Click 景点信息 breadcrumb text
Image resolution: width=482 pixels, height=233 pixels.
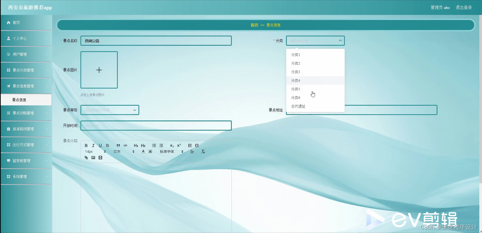point(273,25)
